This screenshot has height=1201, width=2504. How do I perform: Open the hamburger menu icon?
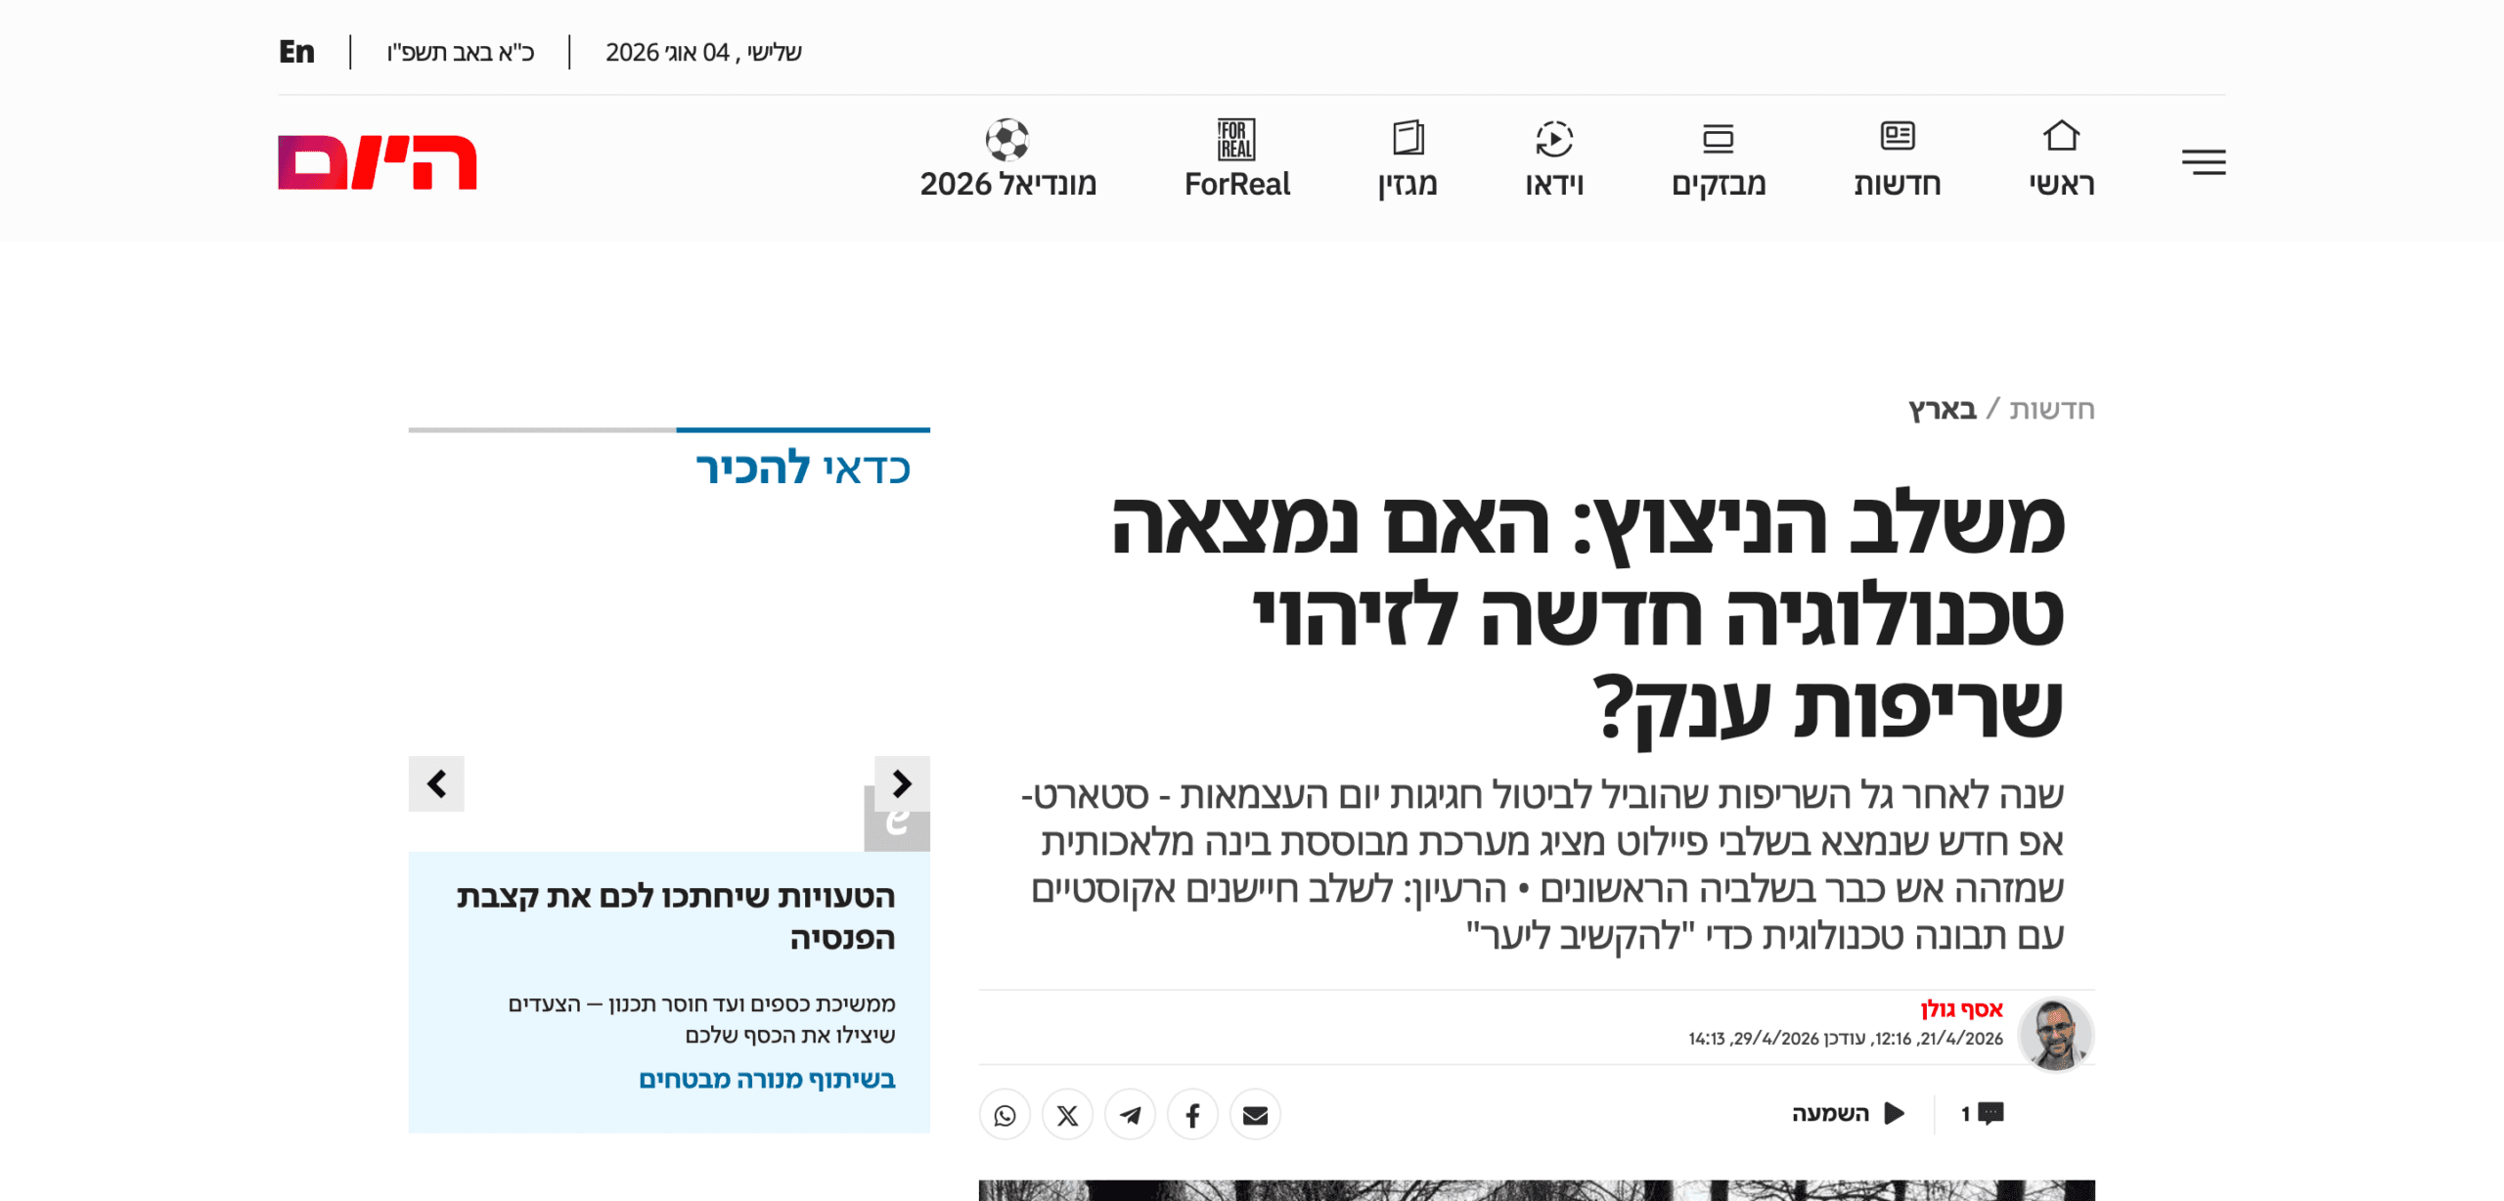click(2203, 161)
